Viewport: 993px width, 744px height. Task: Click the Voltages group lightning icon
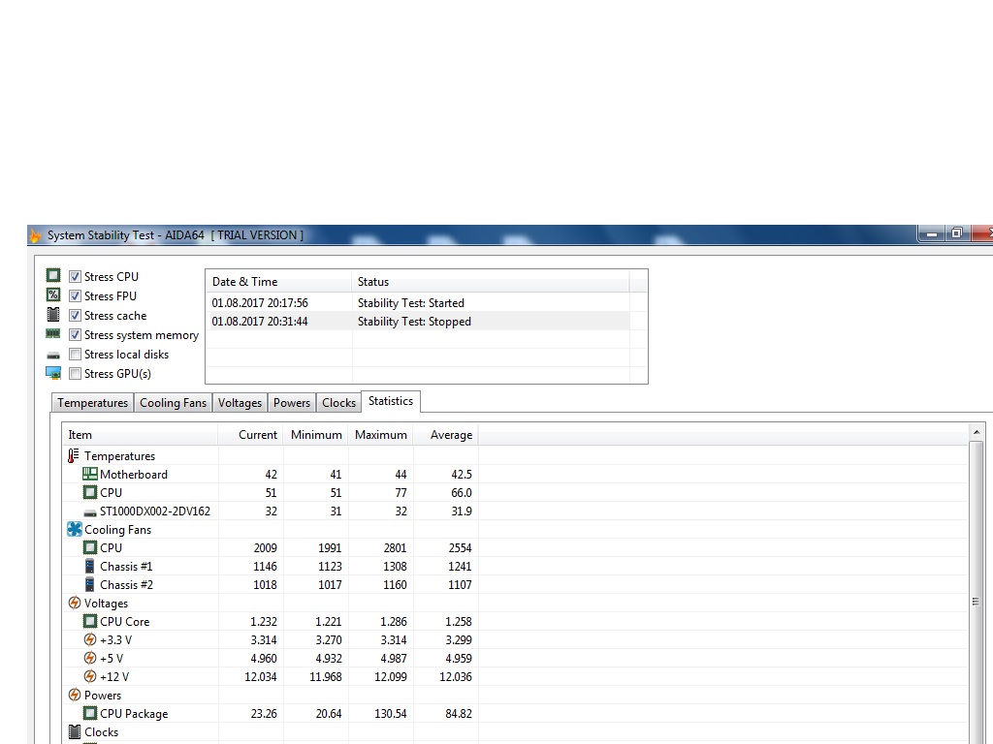[x=75, y=604]
